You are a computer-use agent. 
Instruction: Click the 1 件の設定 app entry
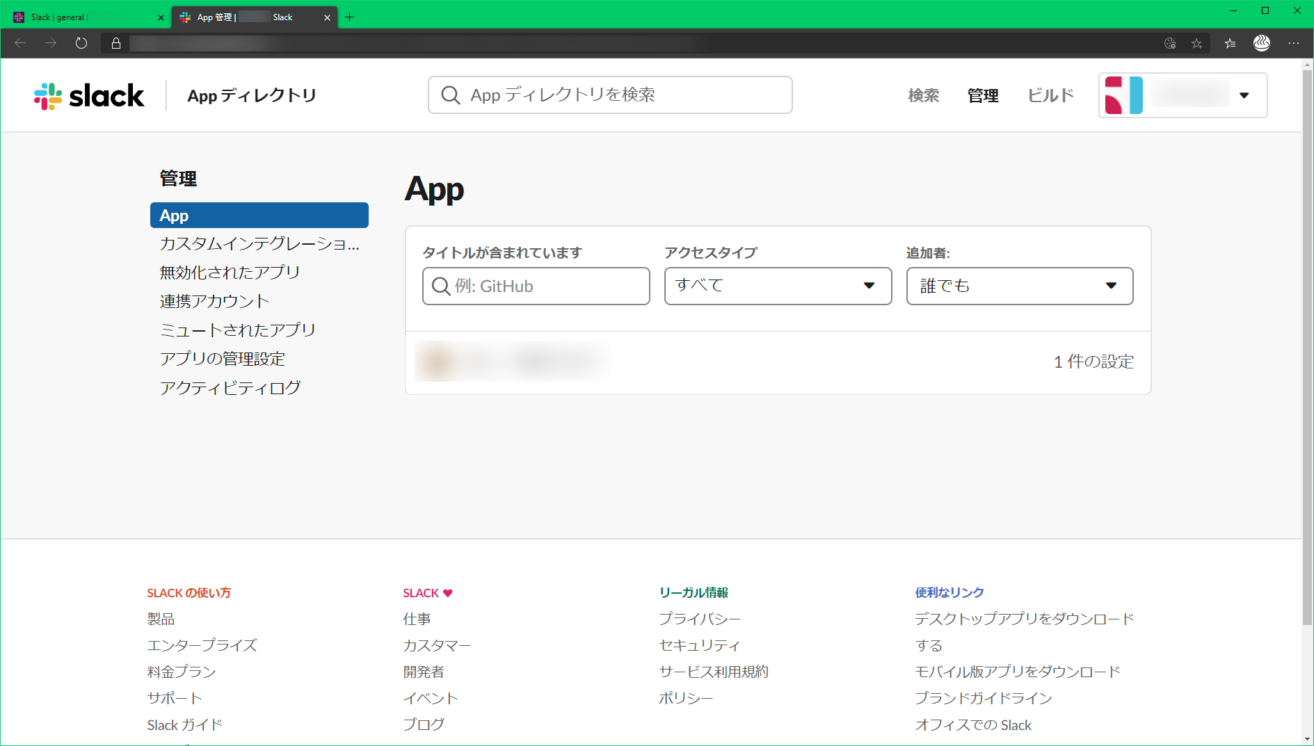pos(1092,361)
